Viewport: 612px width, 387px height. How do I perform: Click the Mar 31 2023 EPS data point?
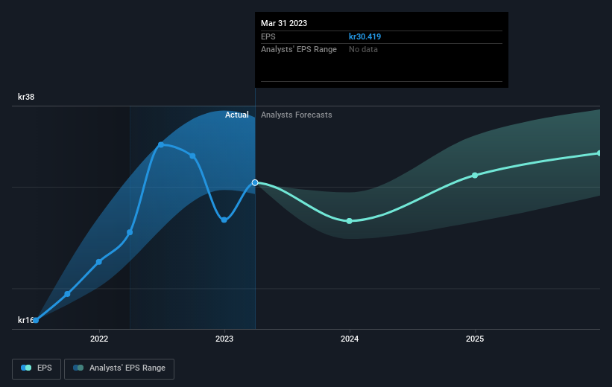(x=255, y=182)
